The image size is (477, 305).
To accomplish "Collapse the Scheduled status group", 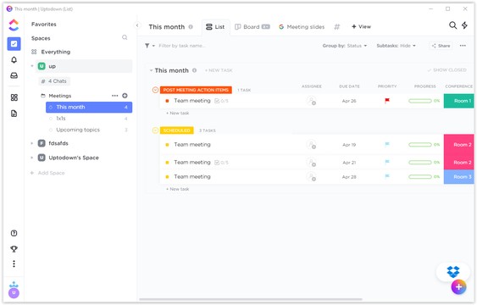I will pyautogui.click(x=155, y=130).
